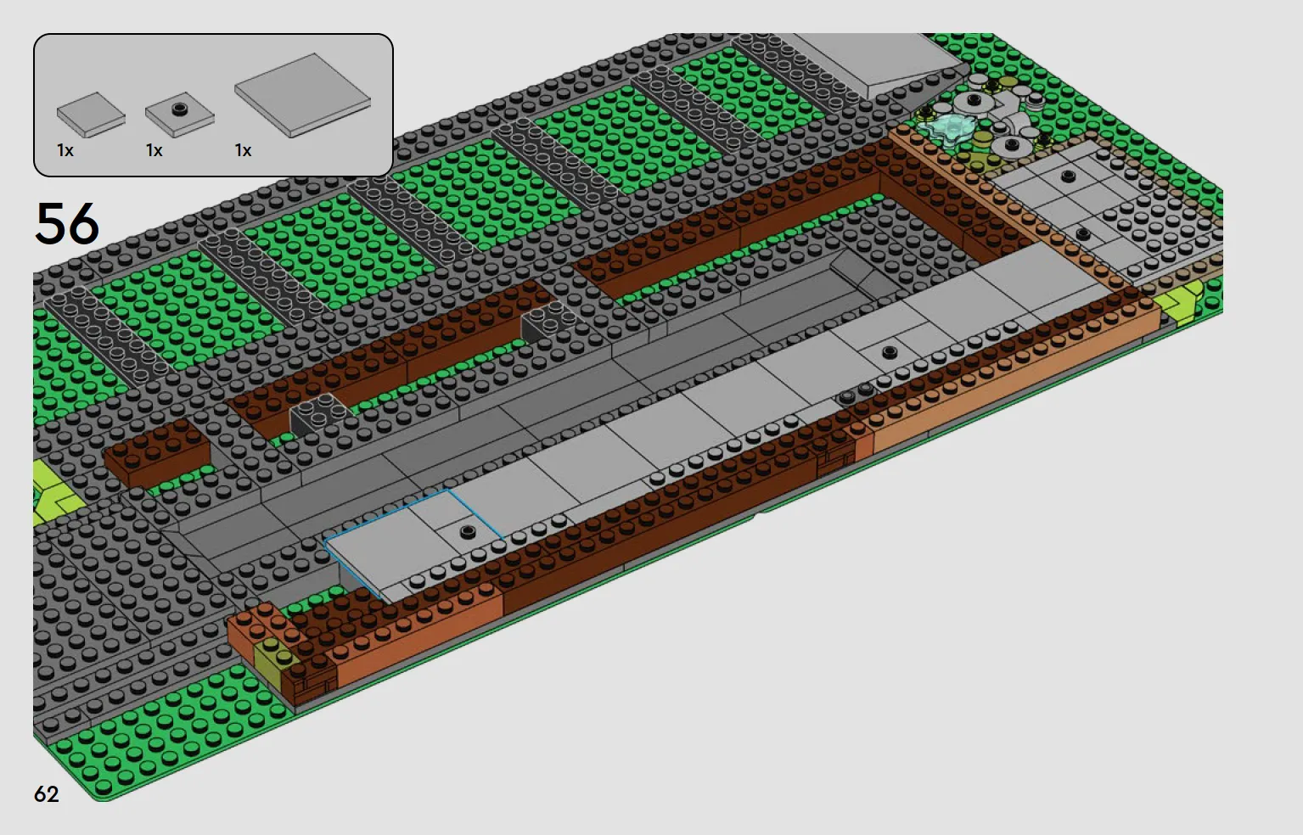The width and height of the screenshot is (1303, 835).
Task: Click the small 2x2 flat tile in the parts box
Action: click(x=91, y=115)
